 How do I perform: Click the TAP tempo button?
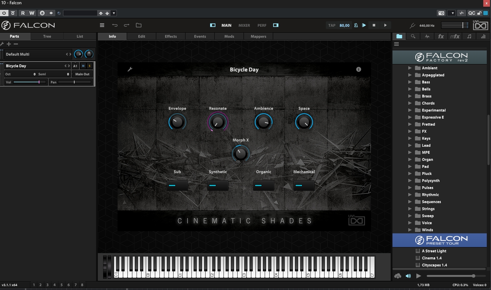(x=332, y=25)
